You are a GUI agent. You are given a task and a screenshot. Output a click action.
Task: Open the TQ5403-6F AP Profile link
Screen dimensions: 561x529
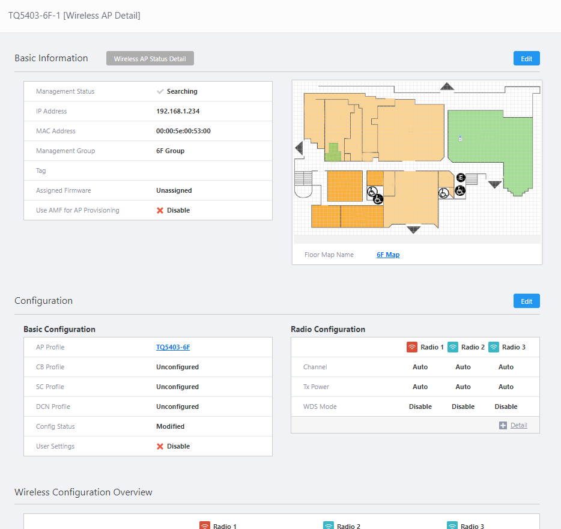coord(173,347)
